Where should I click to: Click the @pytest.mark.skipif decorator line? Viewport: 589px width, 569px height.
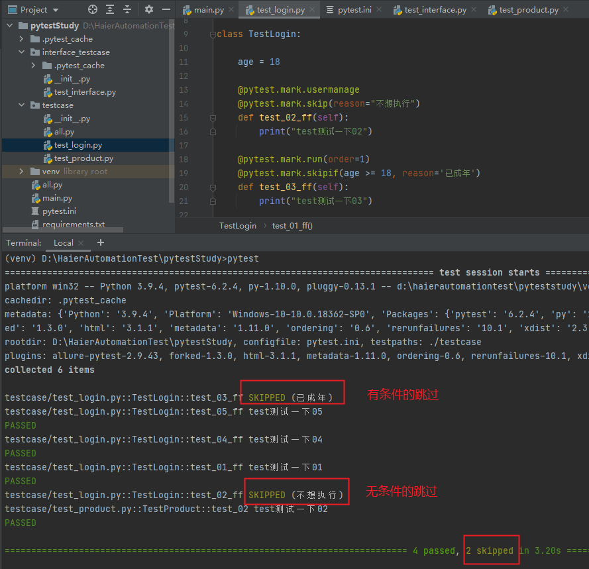pos(358,173)
